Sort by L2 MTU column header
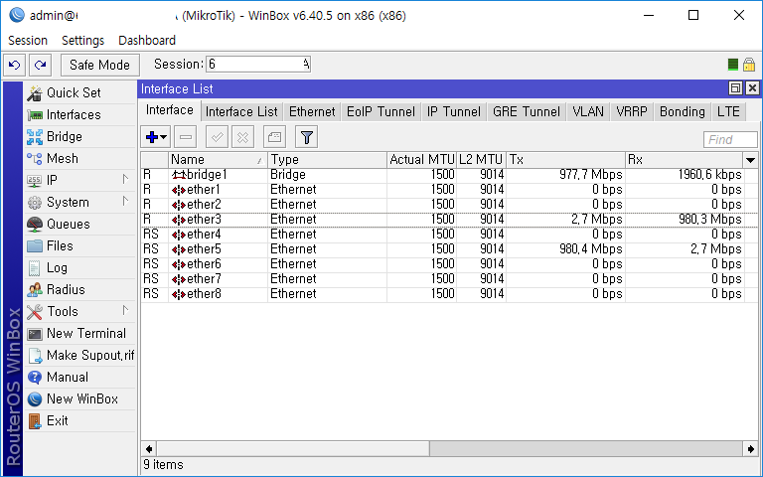Image resolution: width=763 pixels, height=477 pixels. pos(481,160)
